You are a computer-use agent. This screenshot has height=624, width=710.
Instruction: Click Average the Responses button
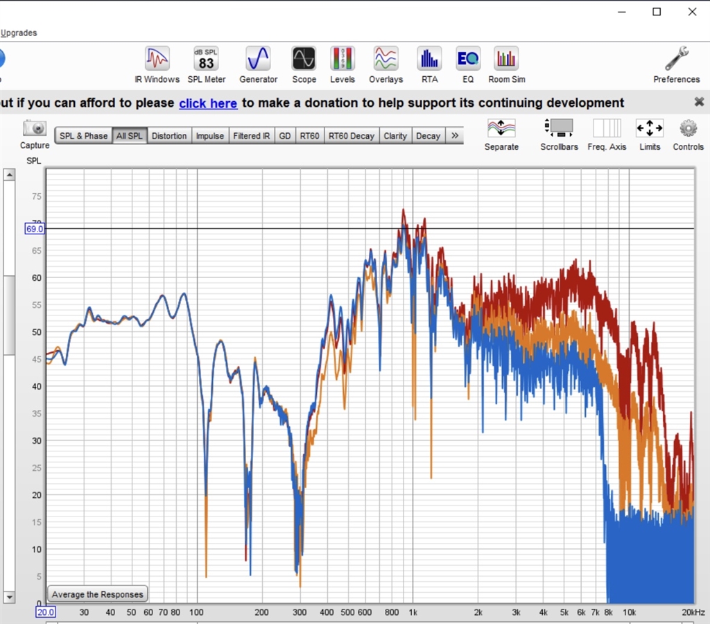[97, 594]
